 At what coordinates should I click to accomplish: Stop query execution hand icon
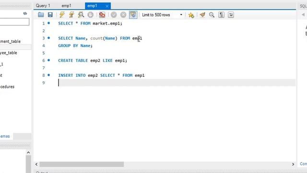point(91,15)
